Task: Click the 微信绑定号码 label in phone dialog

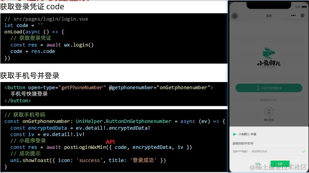Action: point(259,151)
